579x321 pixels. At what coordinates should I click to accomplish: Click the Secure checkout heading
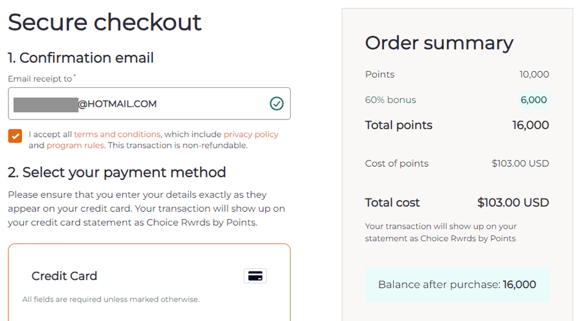coord(105,22)
